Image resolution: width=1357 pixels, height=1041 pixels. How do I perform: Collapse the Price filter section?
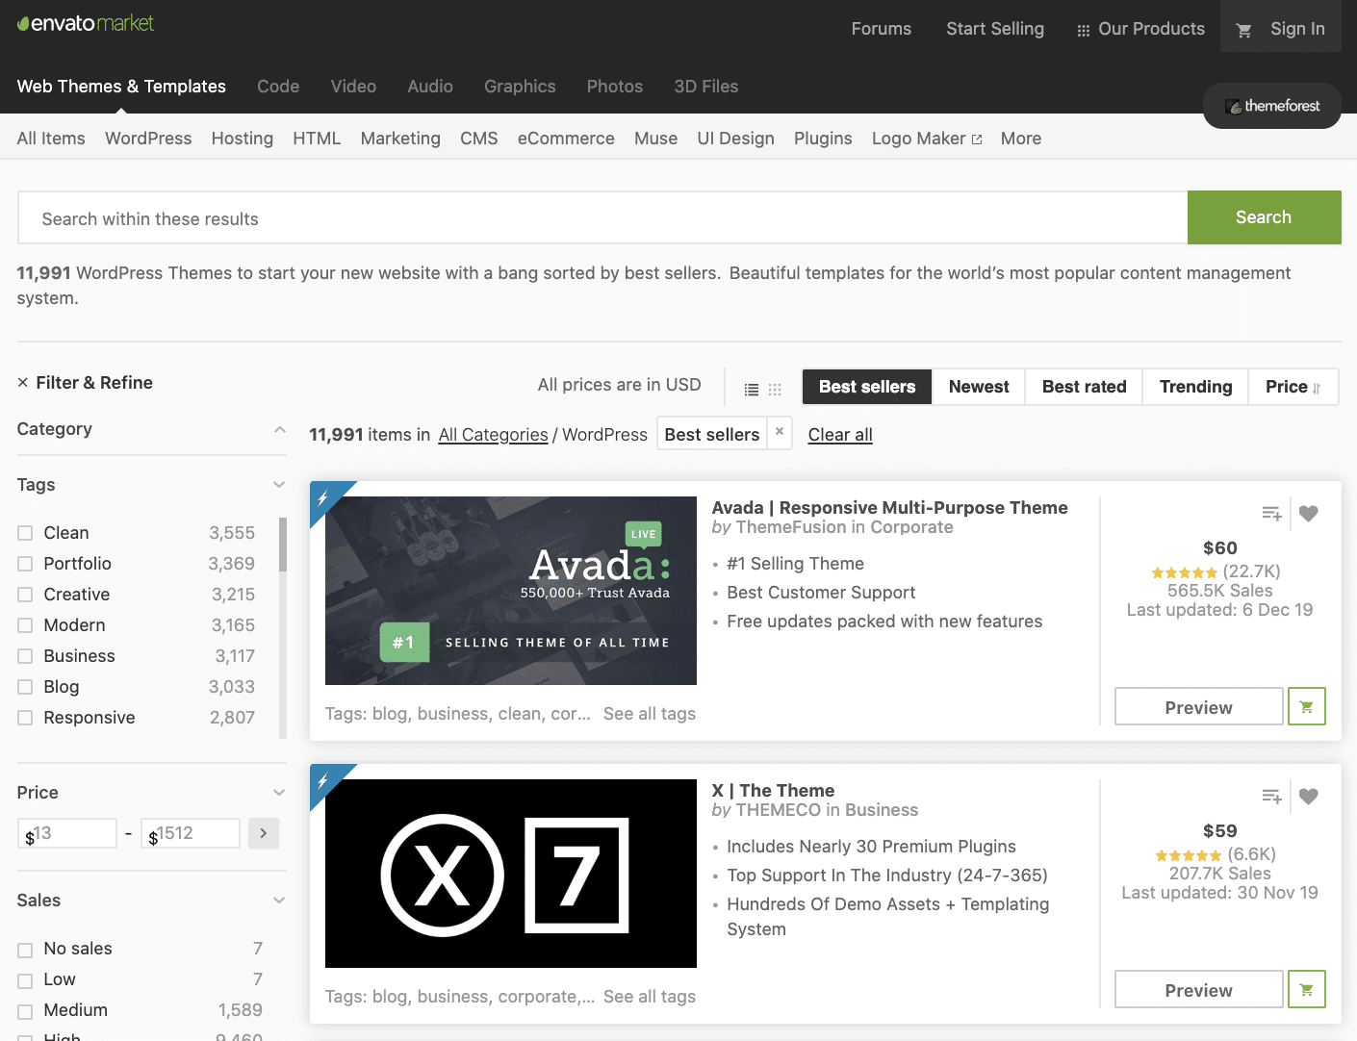[x=279, y=793]
